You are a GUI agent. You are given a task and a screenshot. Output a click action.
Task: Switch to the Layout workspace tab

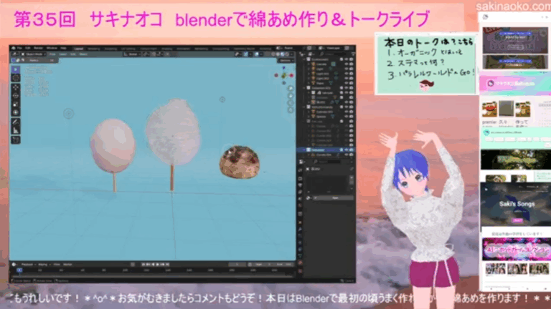coord(78,48)
